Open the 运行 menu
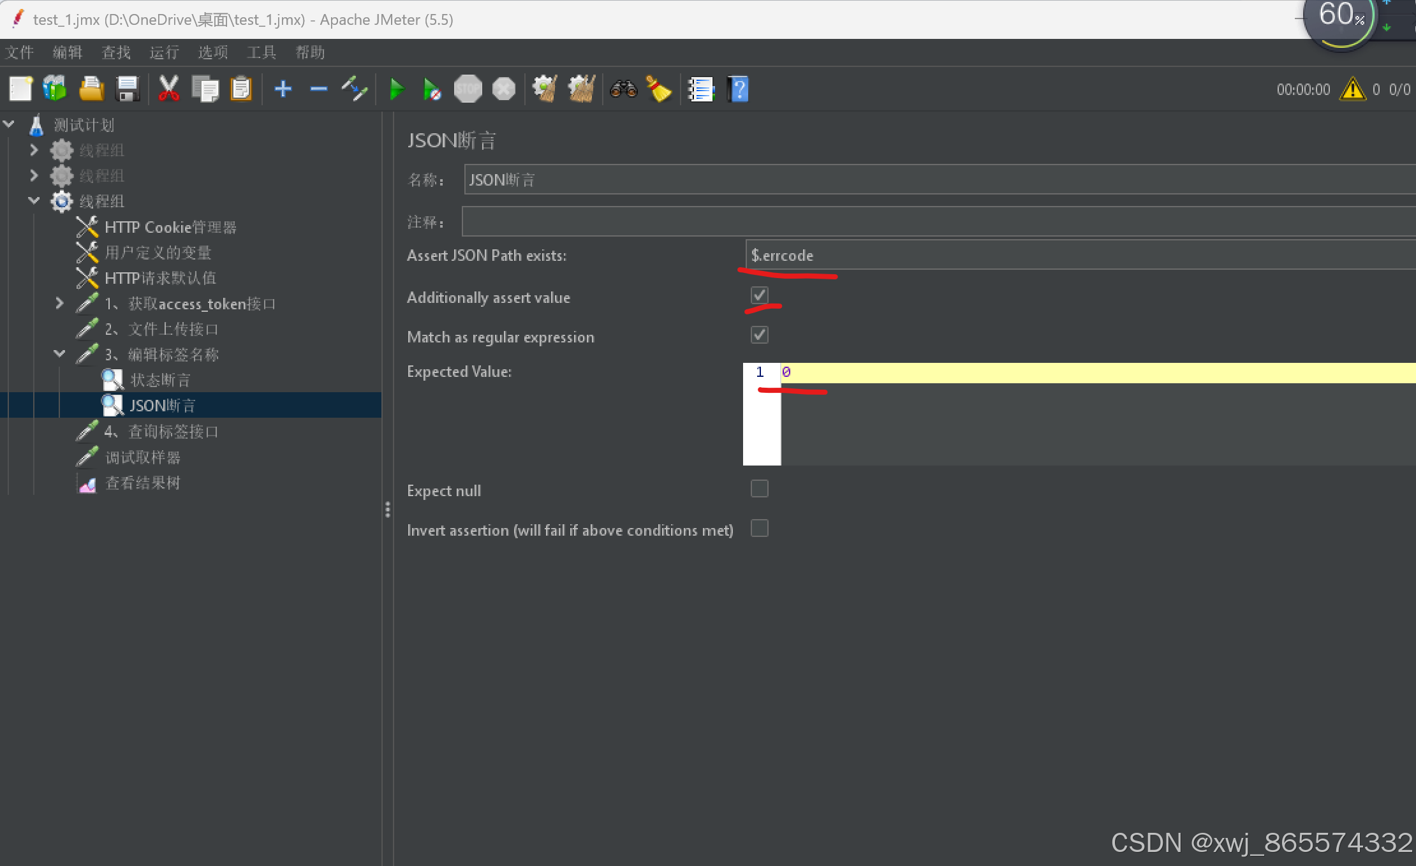The height and width of the screenshot is (866, 1416). [x=164, y=52]
